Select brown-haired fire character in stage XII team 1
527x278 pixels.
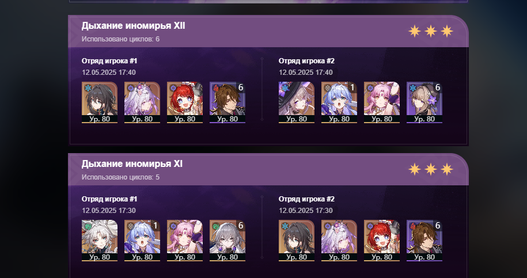(x=228, y=102)
